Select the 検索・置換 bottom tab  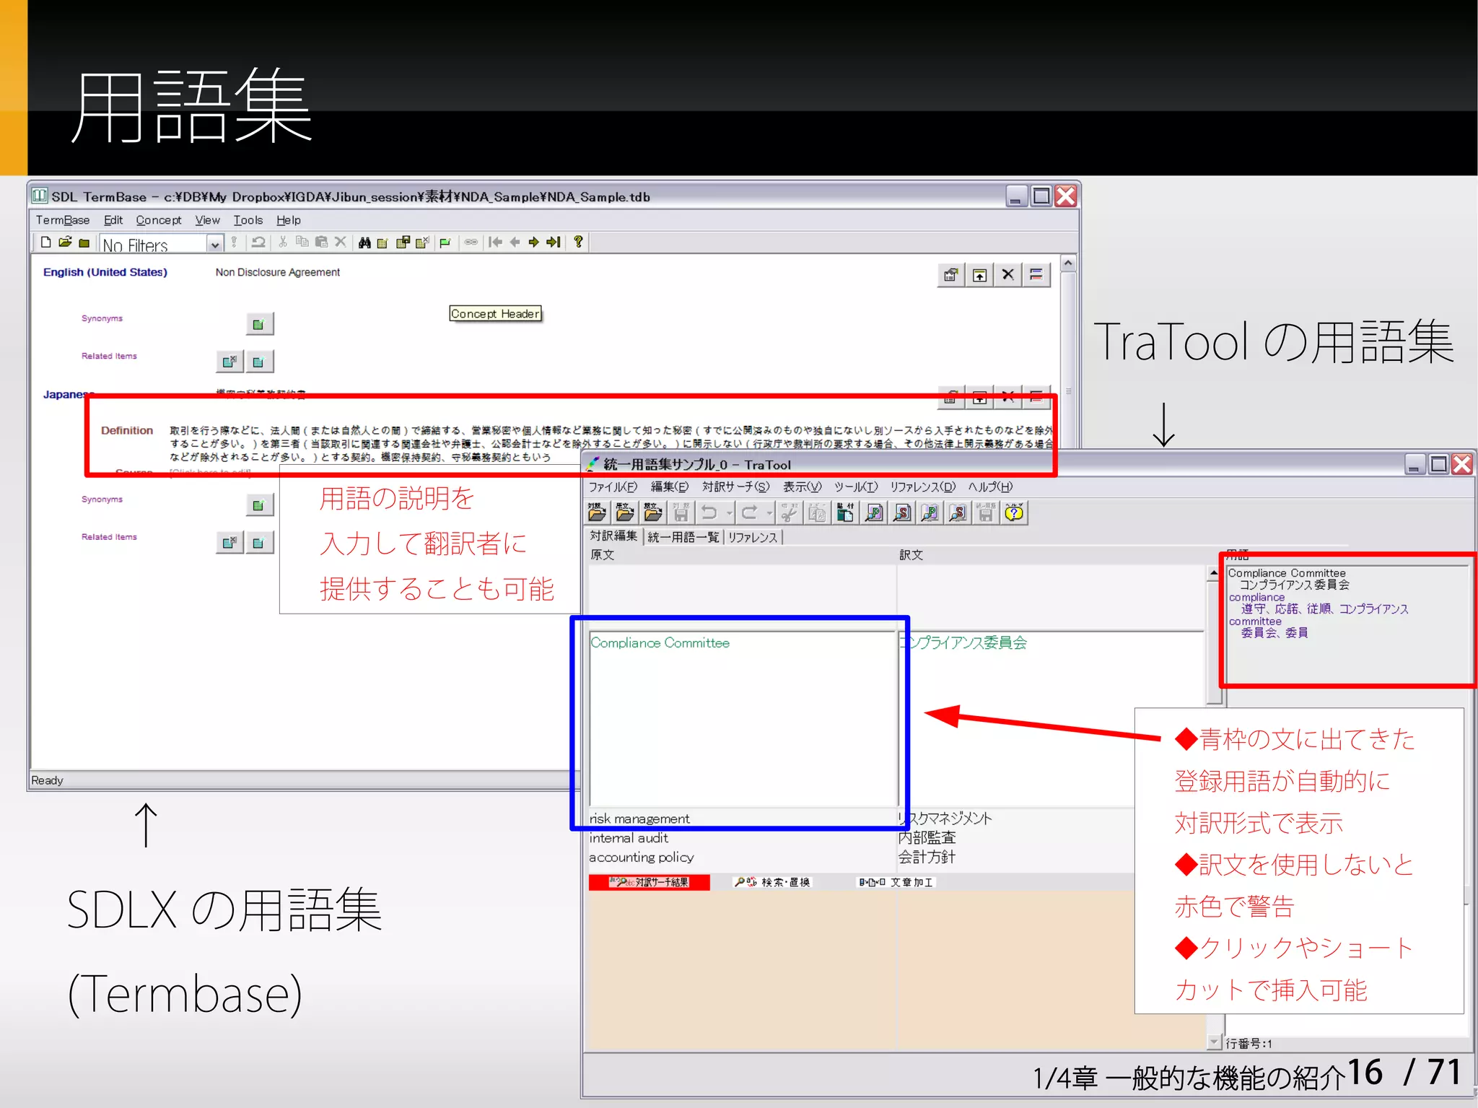pyautogui.click(x=771, y=883)
